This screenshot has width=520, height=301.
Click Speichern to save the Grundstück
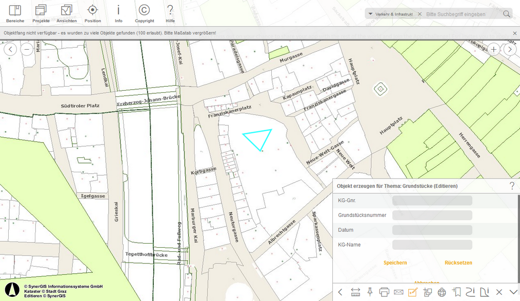395,263
